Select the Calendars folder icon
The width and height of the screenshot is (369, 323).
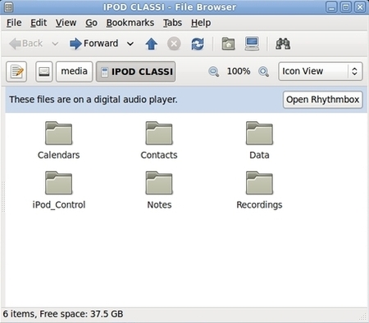(x=59, y=133)
